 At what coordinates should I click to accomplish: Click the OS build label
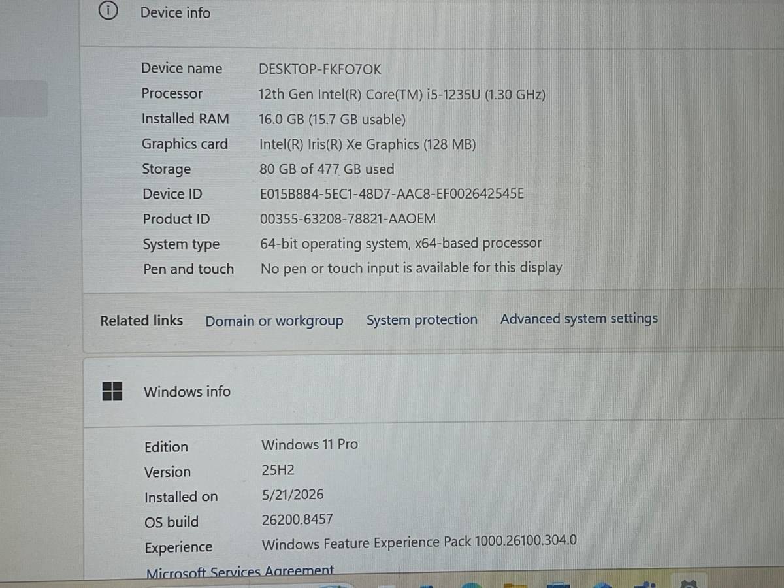point(171,522)
